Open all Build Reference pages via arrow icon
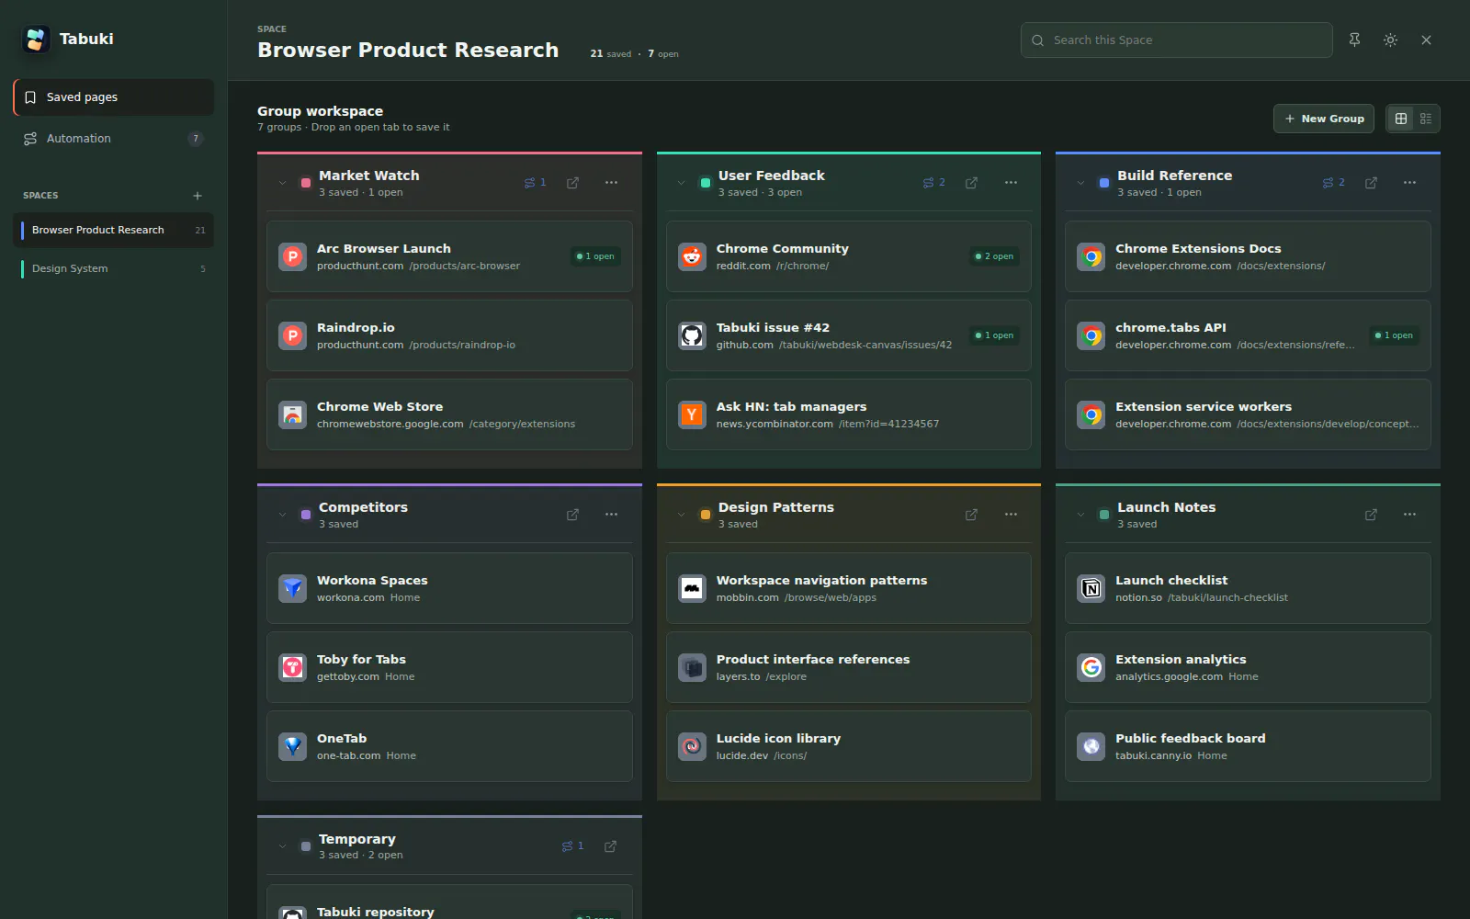This screenshot has width=1470, height=919. click(1371, 183)
